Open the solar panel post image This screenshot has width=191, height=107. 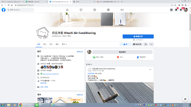click(x=120, y=93)
